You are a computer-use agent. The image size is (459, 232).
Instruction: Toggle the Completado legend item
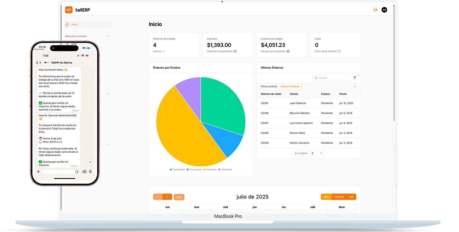[177, 170]
